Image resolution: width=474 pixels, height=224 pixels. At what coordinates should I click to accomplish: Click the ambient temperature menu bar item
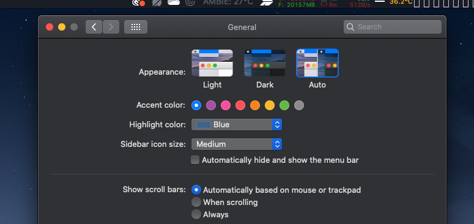coord(228,2)
